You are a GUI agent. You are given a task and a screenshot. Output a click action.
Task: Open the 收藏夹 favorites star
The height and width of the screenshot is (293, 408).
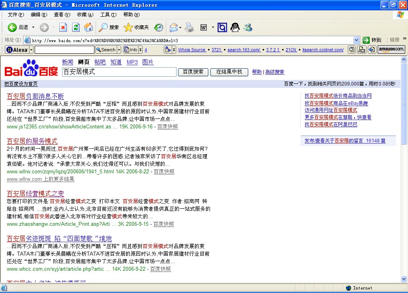(x=136, y=27)
